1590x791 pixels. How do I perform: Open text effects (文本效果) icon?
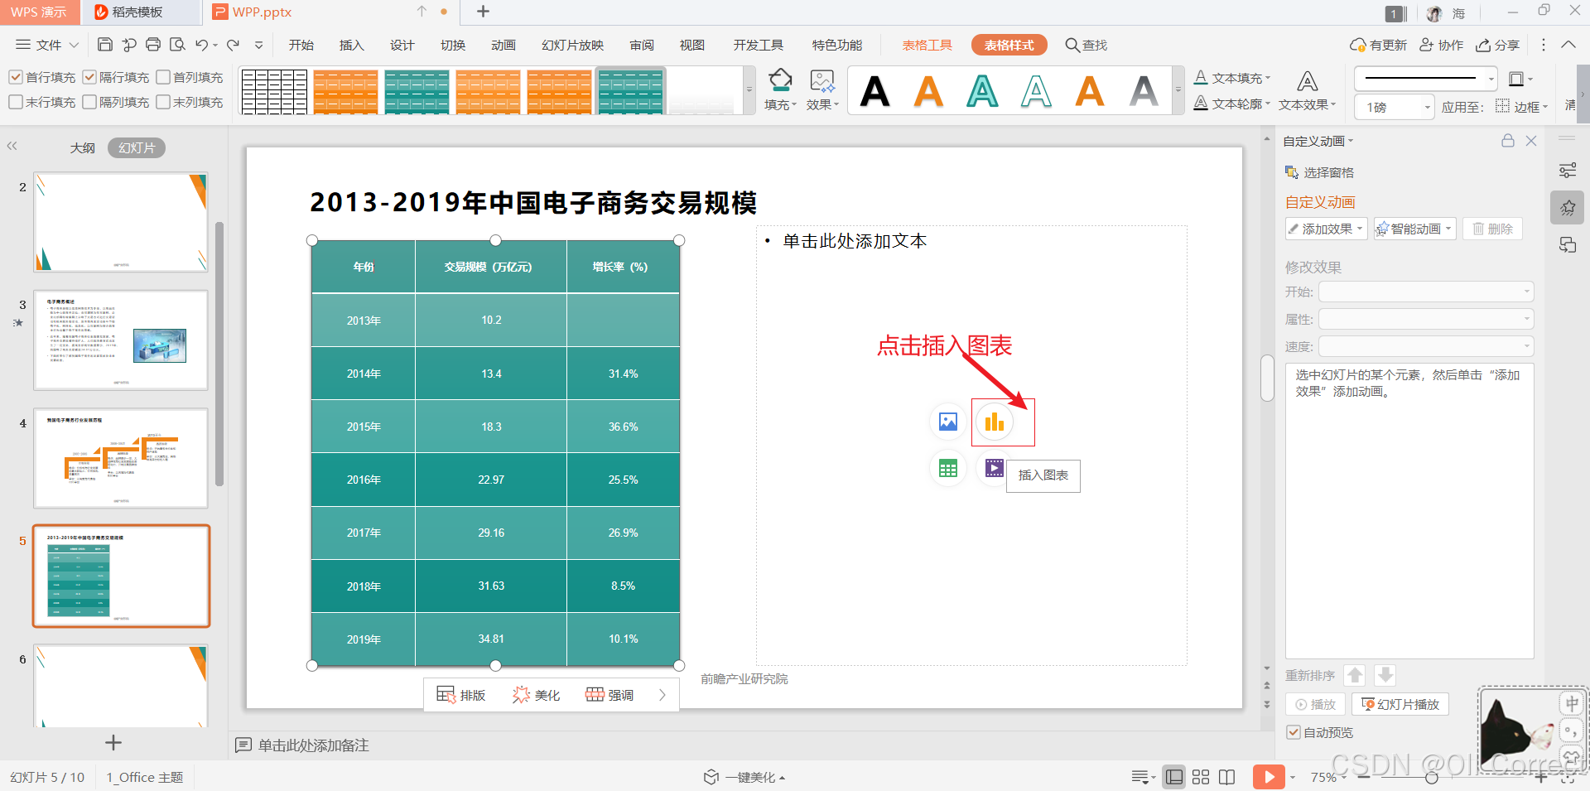1307,81
